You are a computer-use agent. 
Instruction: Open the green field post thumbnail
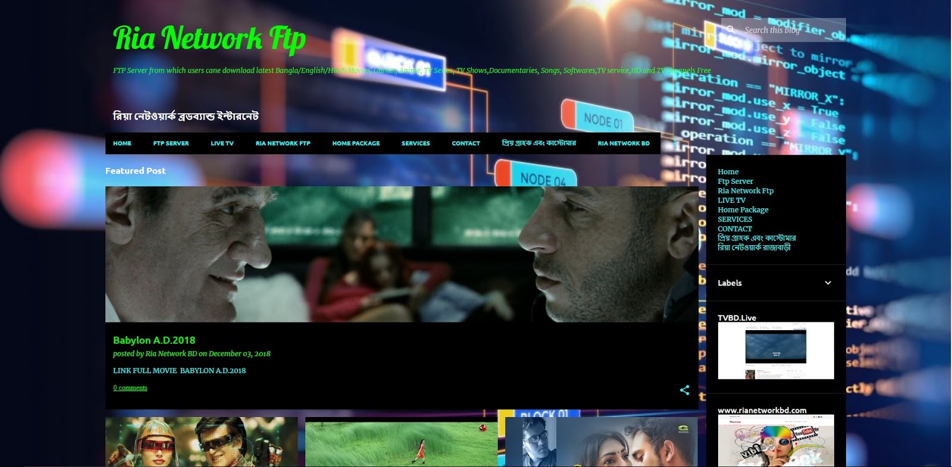tap(401, 442)
